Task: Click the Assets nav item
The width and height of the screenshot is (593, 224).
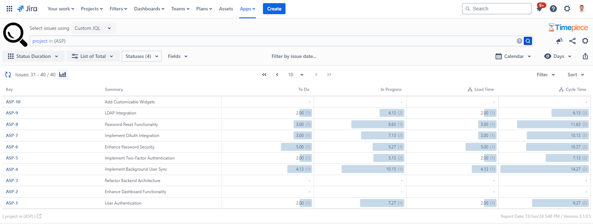Action: [226, 9]
